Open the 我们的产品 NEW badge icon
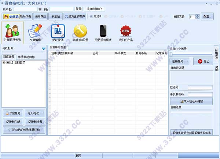220x159 pixels. click(126, 33)
